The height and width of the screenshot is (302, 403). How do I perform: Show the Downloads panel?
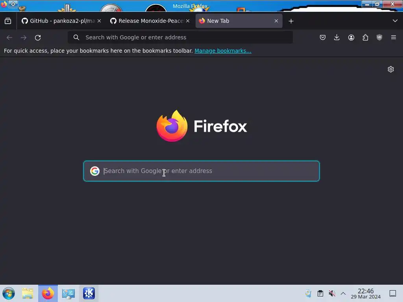tap(337, 37)
